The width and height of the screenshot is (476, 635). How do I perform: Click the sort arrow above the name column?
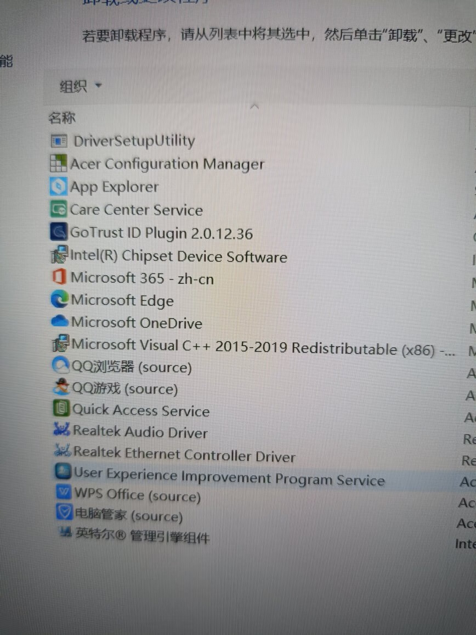(254, 107)
